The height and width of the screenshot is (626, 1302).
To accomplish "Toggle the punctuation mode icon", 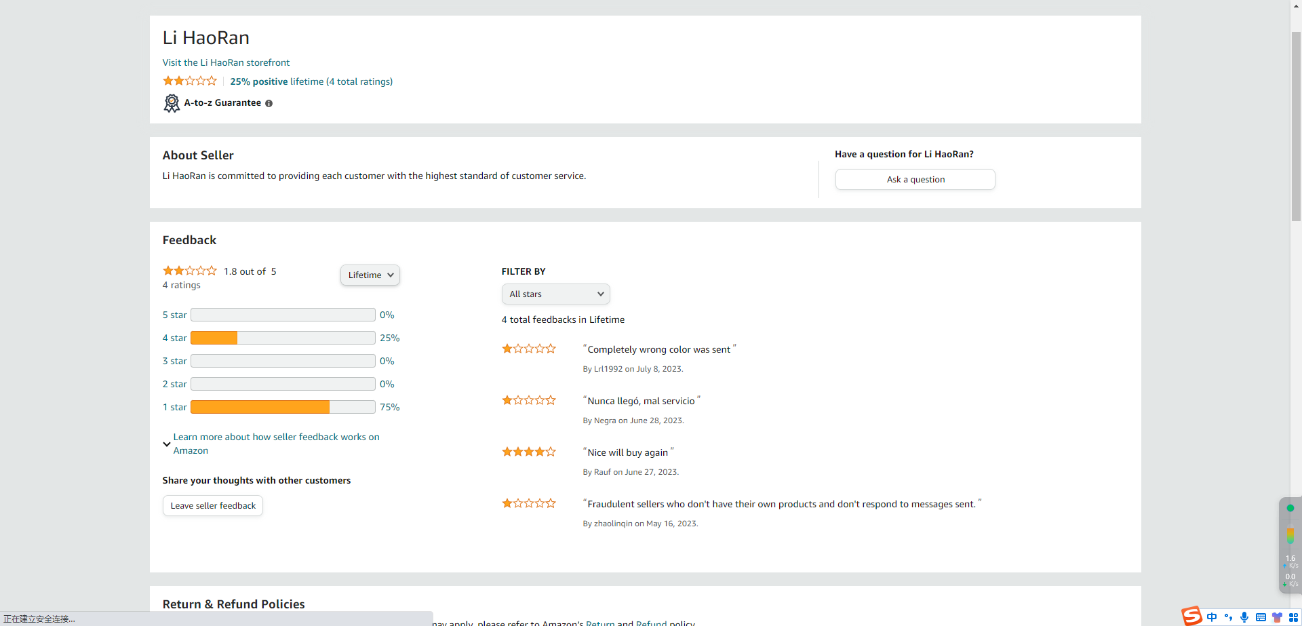I will pos(1228,617).
